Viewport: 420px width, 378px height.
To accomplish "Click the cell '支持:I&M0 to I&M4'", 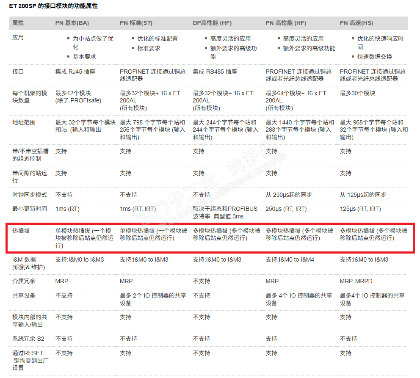I will click(x=290, y=259).
